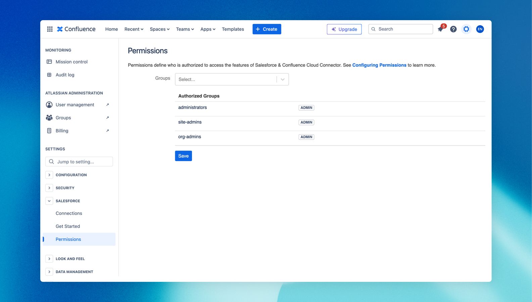
Task: Collapse the Salesforce section chevron
Action: pos(49,201)
